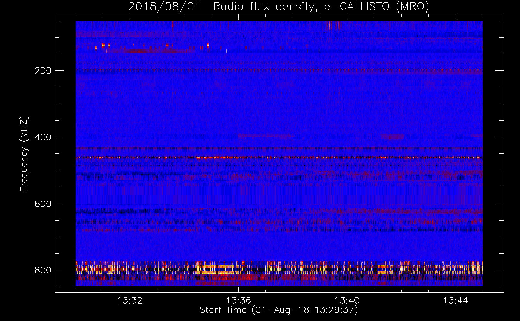
Task: Click the '13:44' time tick label
Action: click(456, 301)
